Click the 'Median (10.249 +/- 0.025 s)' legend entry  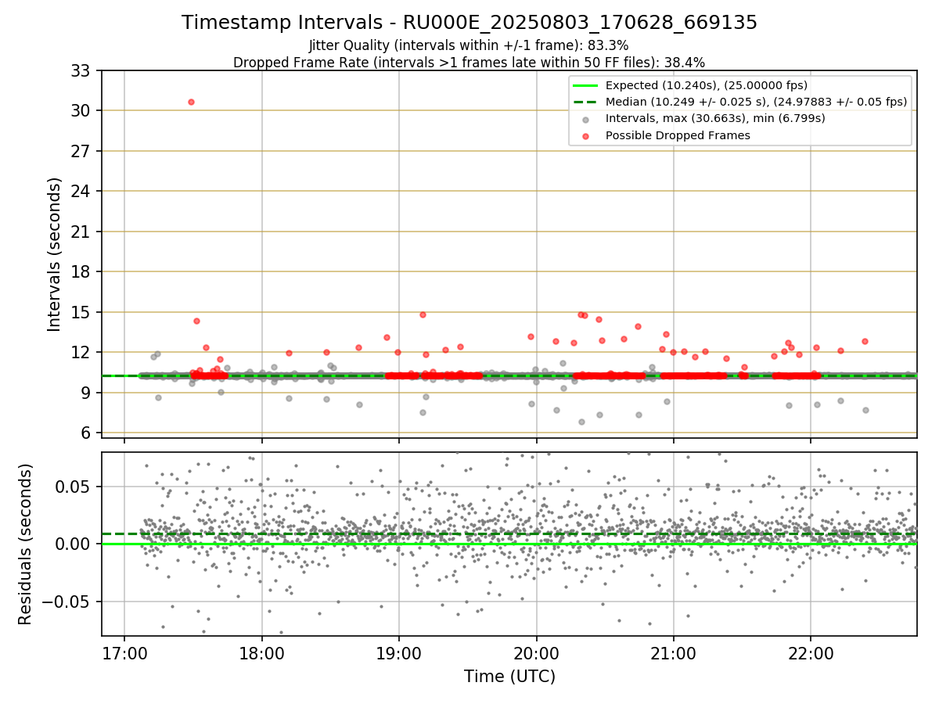(x=756, y=102)
